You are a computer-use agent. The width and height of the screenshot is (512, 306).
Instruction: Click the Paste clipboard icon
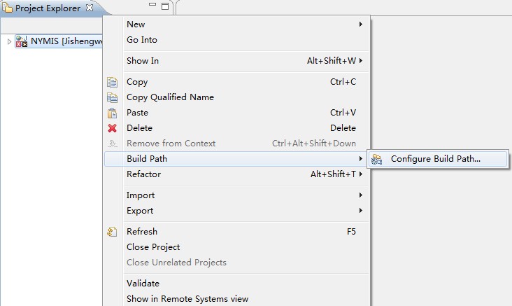pos(112,113)
